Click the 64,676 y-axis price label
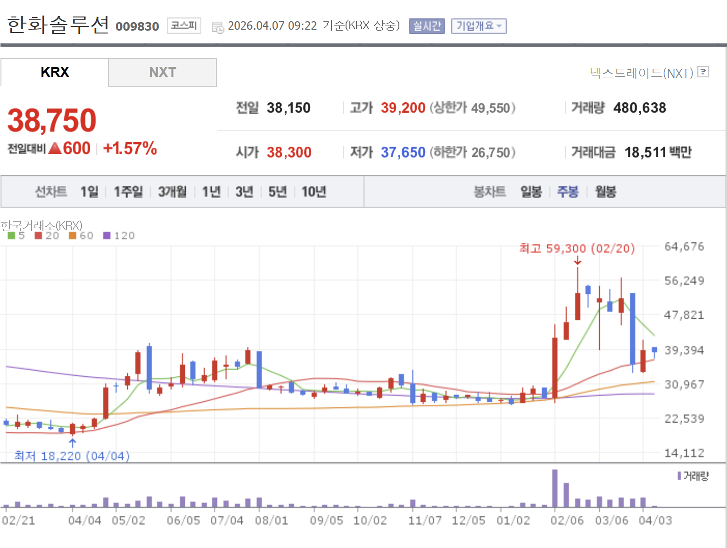The width and height of the screenshot is (727, 548). point(684,247)
